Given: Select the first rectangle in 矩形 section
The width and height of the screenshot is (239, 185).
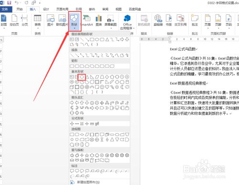Looking at the screenshot, I should point(72,66).
